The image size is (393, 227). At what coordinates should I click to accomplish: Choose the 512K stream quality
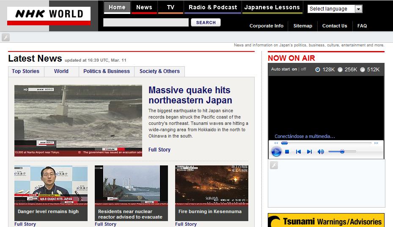coord(363,70)
